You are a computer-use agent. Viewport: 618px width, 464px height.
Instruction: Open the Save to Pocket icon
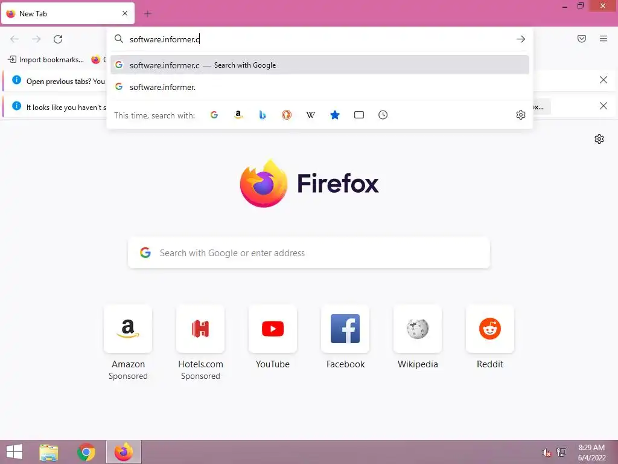(x=582, y=39)
